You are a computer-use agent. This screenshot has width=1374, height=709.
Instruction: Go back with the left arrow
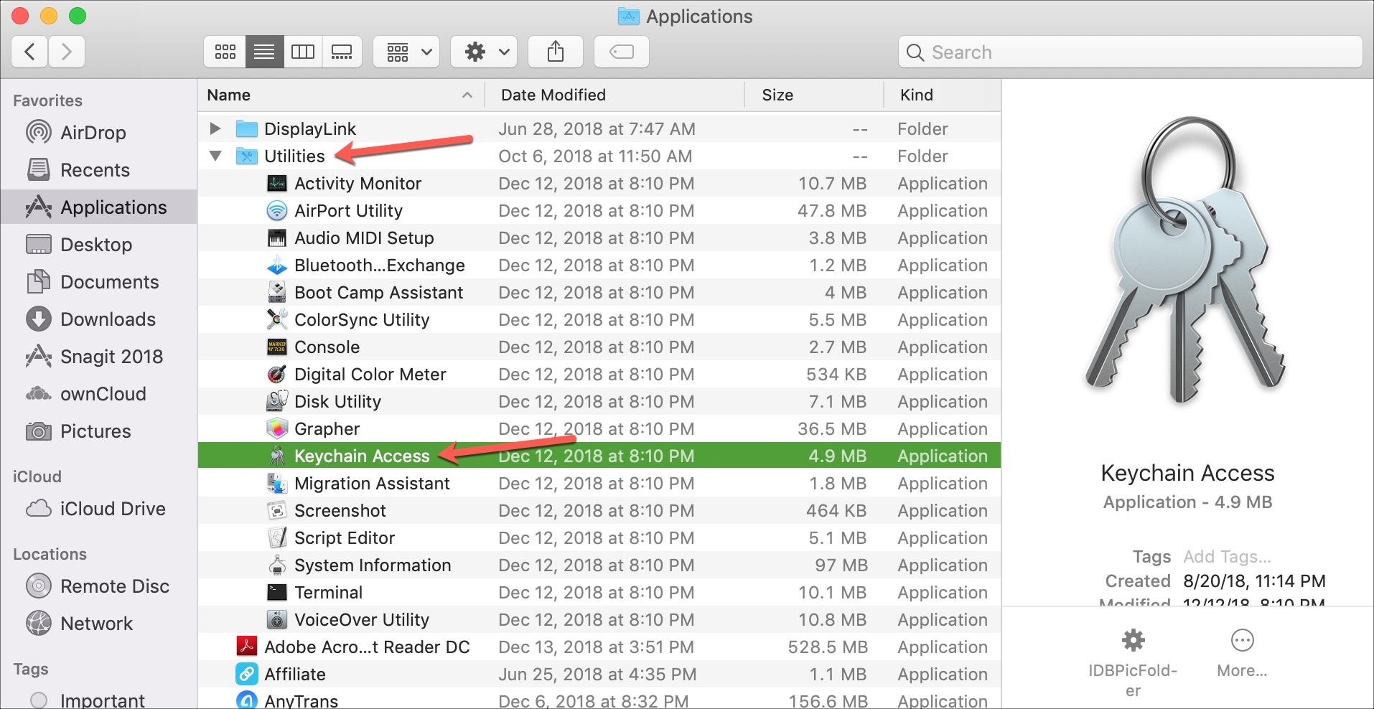click(30, 52)
